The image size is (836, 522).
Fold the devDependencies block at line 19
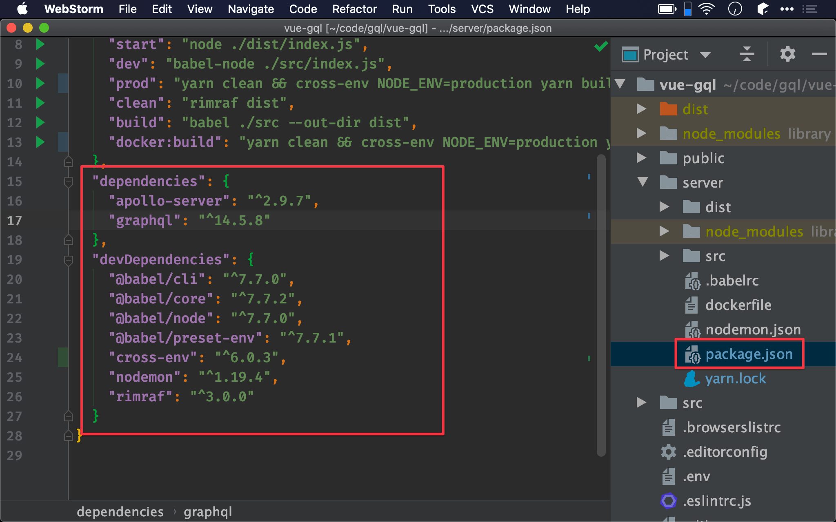coord(69,260)
